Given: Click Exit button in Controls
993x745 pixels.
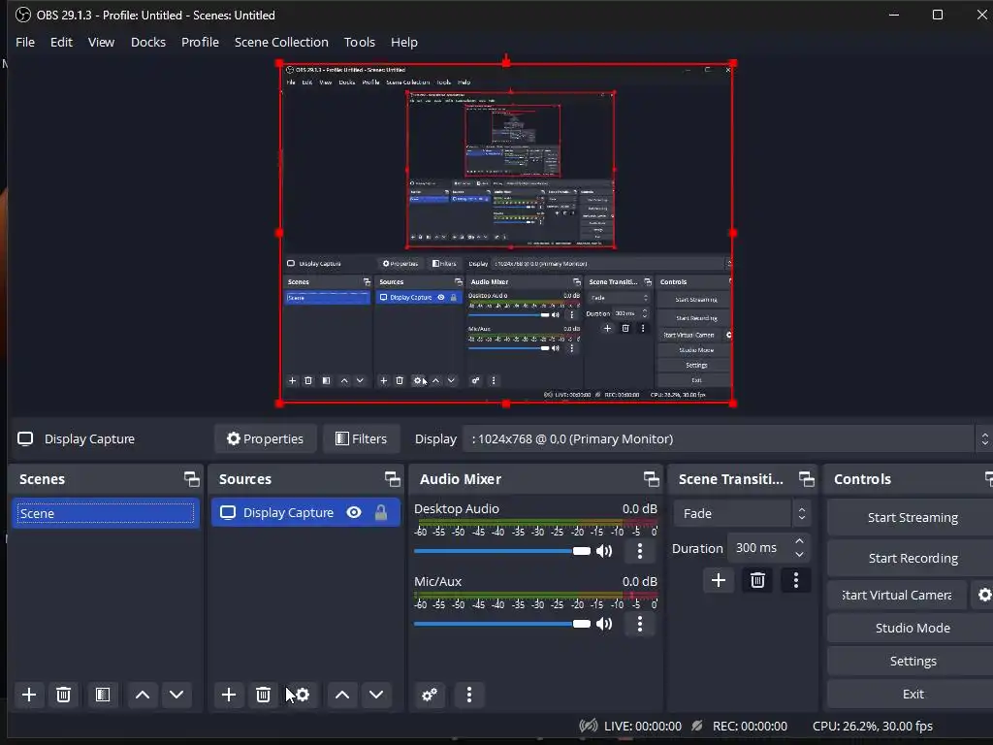Looking at the screenshot, I should [x=912, y=694].
